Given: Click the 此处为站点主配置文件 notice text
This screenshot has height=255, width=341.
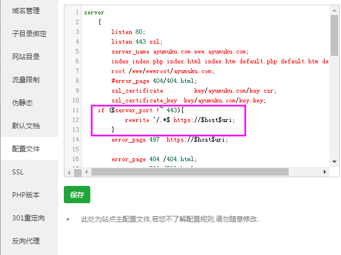Looking at the screenshot, I should pyautogui.click(x=170, y=219).
